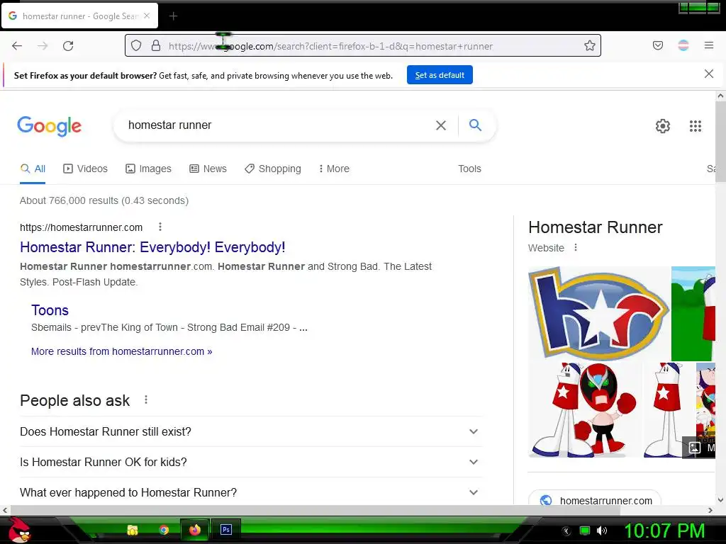The width and height of the screenshot is (726, 544).
Task: Click the blue magnifier search button
Action: (x=475, y=125)
